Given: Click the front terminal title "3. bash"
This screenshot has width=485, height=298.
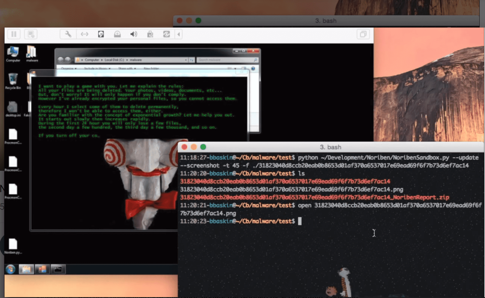Looking at the screenshot, I should coord(330,147).
